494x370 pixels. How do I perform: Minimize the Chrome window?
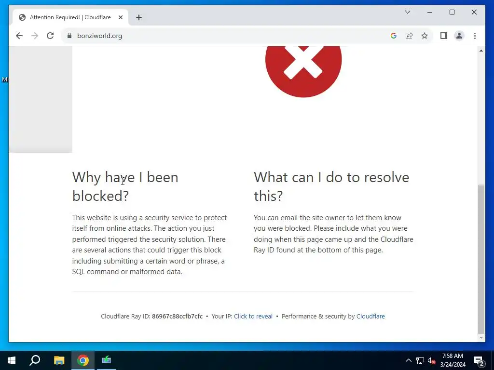click(x=430, y=12)
